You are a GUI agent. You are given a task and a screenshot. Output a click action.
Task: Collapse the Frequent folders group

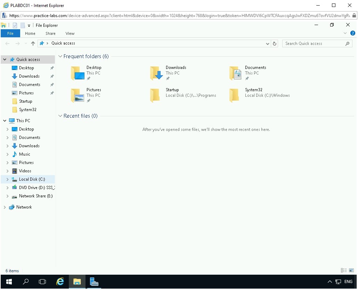click(60, 56)
